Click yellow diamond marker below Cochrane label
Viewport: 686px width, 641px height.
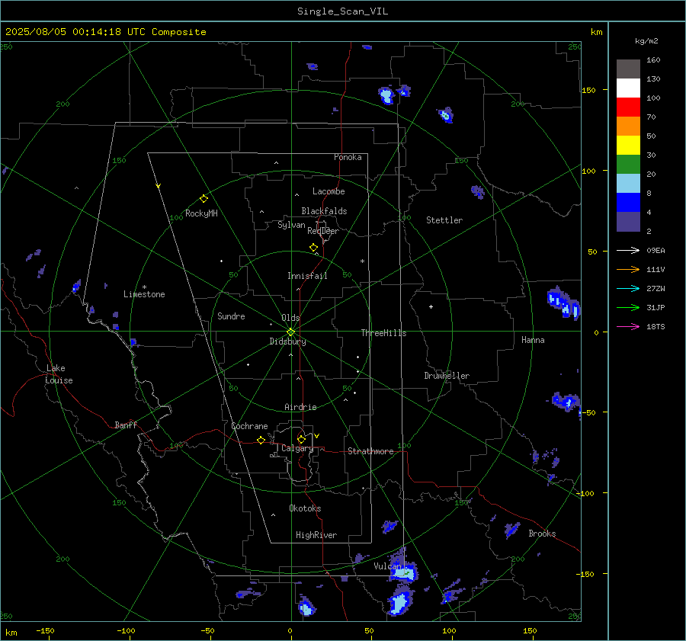pos(261,441)
